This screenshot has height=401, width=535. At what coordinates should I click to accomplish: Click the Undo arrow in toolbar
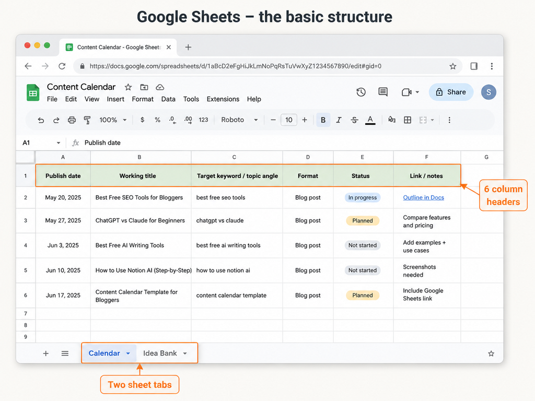click(41, 120)
